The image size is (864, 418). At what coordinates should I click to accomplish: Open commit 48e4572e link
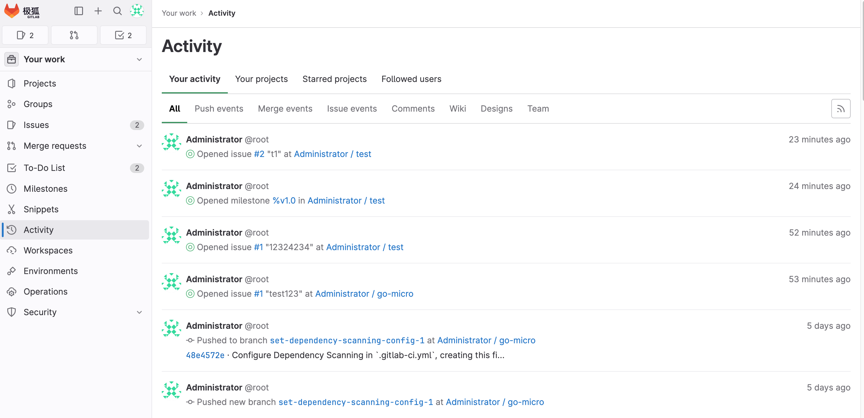click(205, 355)
